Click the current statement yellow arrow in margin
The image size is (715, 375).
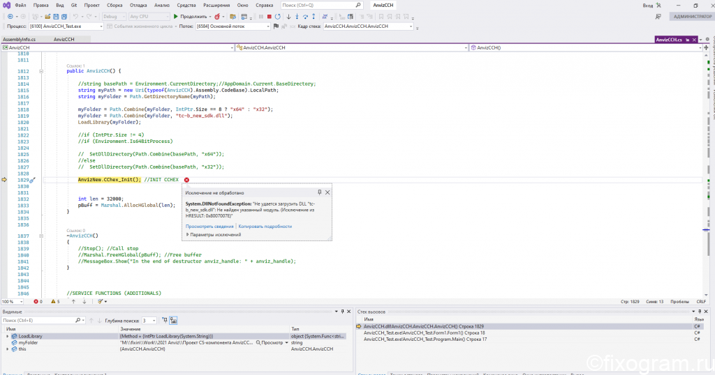coord(4,180)
